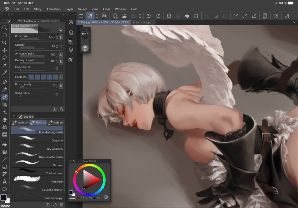The height and width of the screenshot is (208, 298).
Task: Select the Eraser tool
Action: [x=5, y=120]
